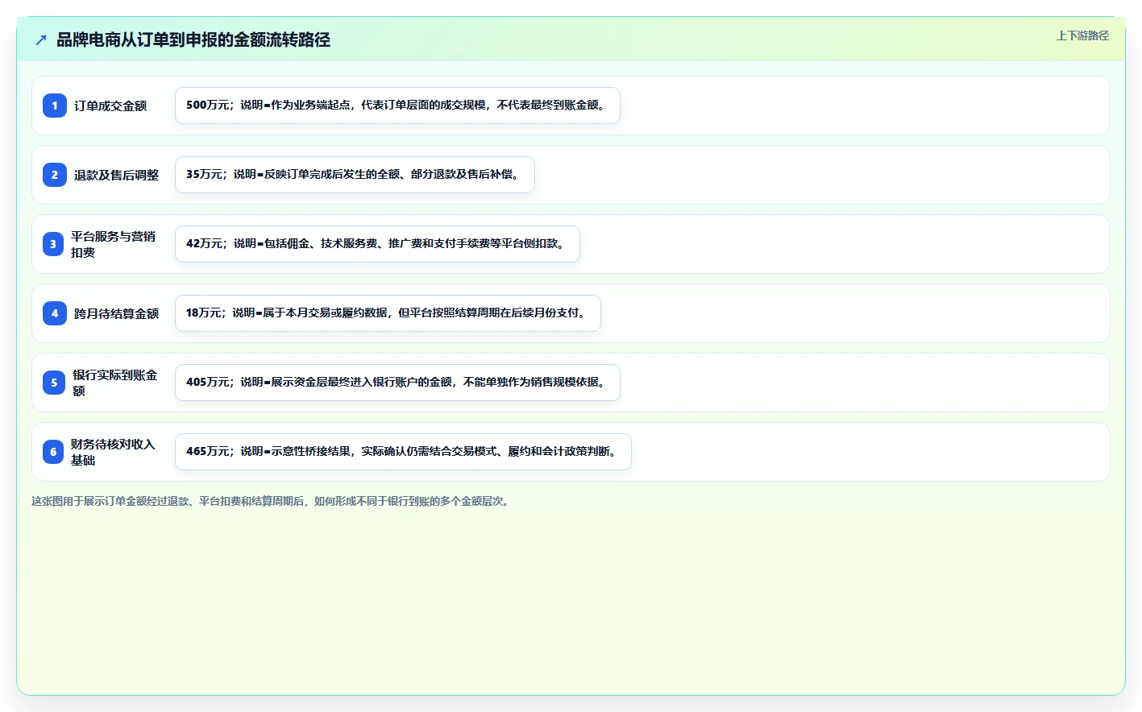Click step badge number 6

53,452
